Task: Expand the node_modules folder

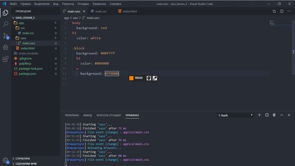Action: click(x=36, y=53)
